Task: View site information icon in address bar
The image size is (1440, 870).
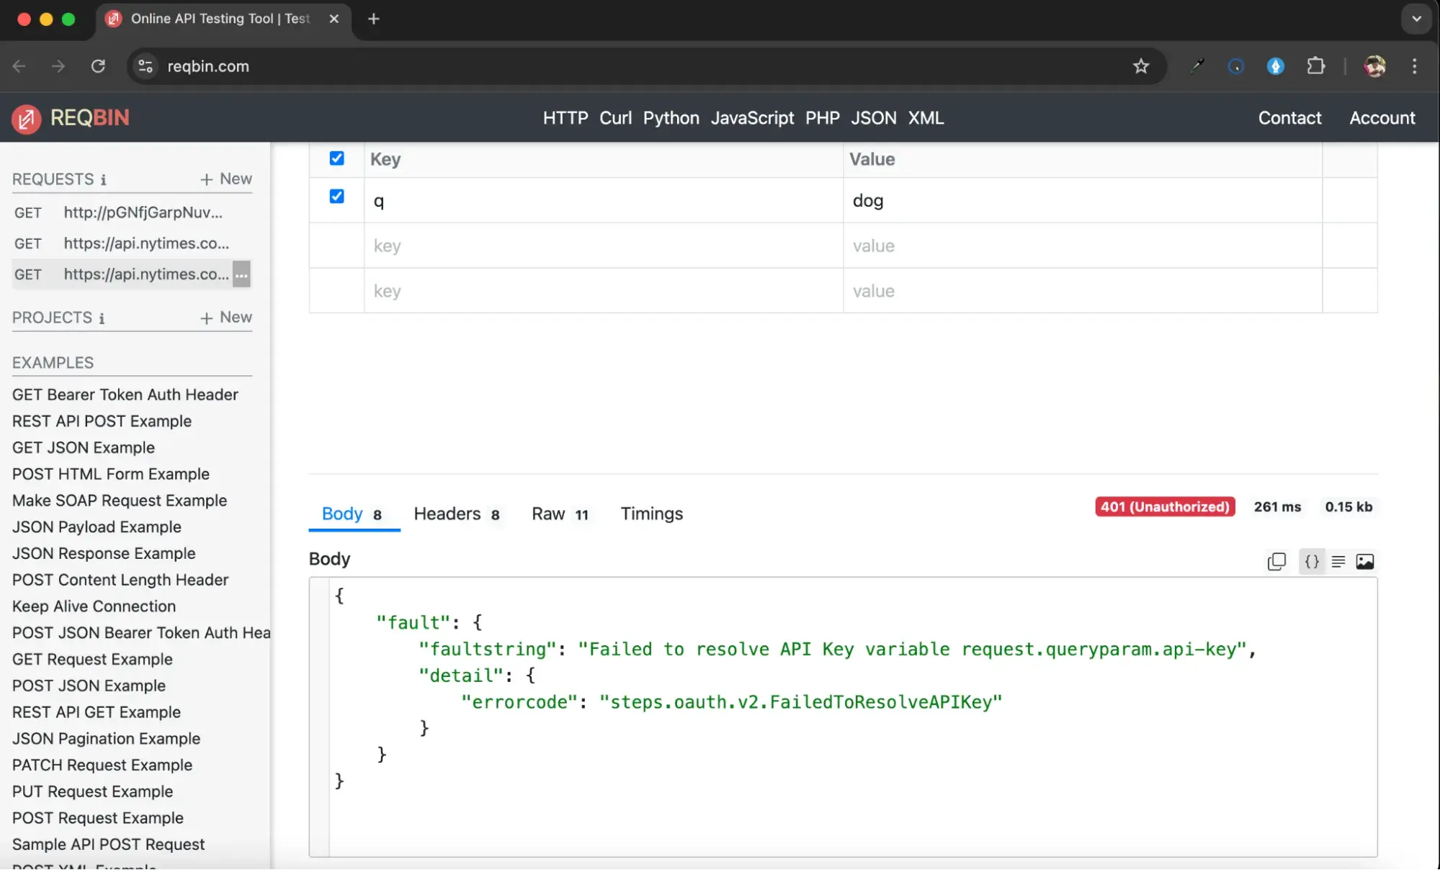Action: [x=146, y=66]
